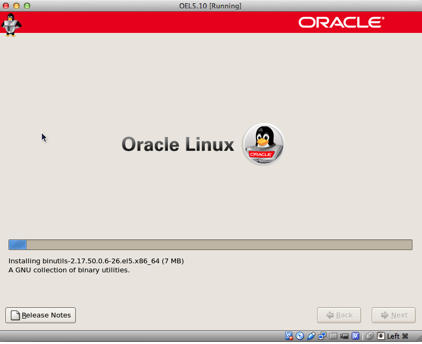Maximize the VM window with green button
Viewport: 422px width, 344px height.
pos(27,6)
